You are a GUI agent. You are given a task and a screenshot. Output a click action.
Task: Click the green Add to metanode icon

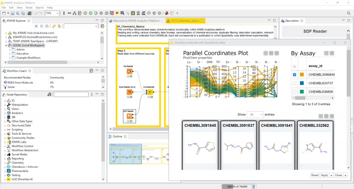(x=133, y=13)
